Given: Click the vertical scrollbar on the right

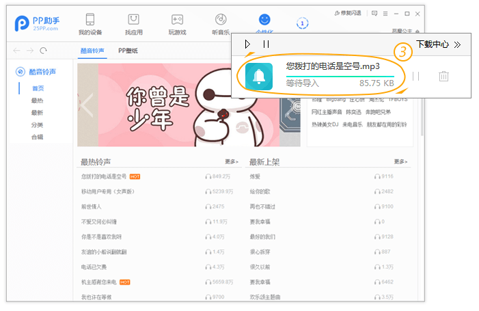Looking at the screenshot, I should point(422,118).
